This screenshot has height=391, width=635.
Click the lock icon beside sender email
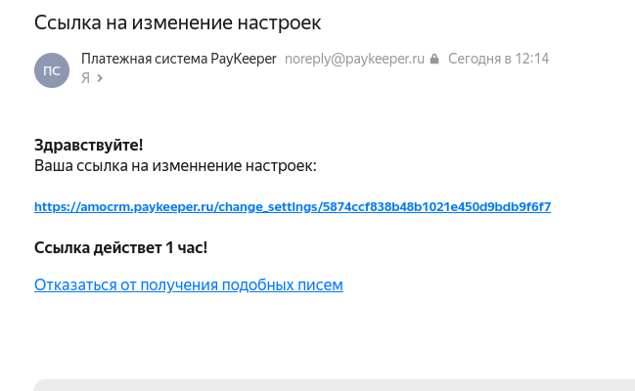[434, 59]
